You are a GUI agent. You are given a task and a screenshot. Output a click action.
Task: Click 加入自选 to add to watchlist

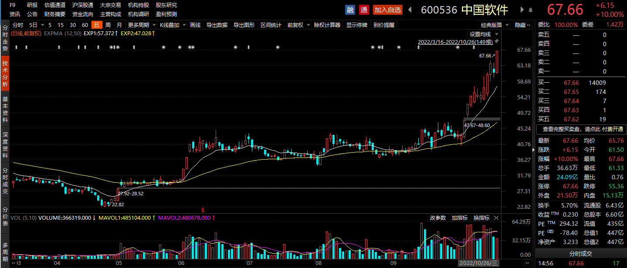388,10
